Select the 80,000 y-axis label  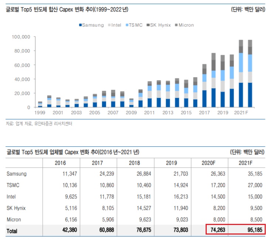click(22, 51)
